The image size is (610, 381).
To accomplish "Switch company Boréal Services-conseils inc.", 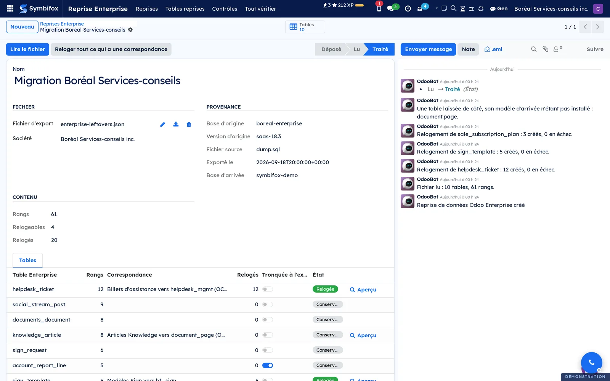I will pos(551,8).
